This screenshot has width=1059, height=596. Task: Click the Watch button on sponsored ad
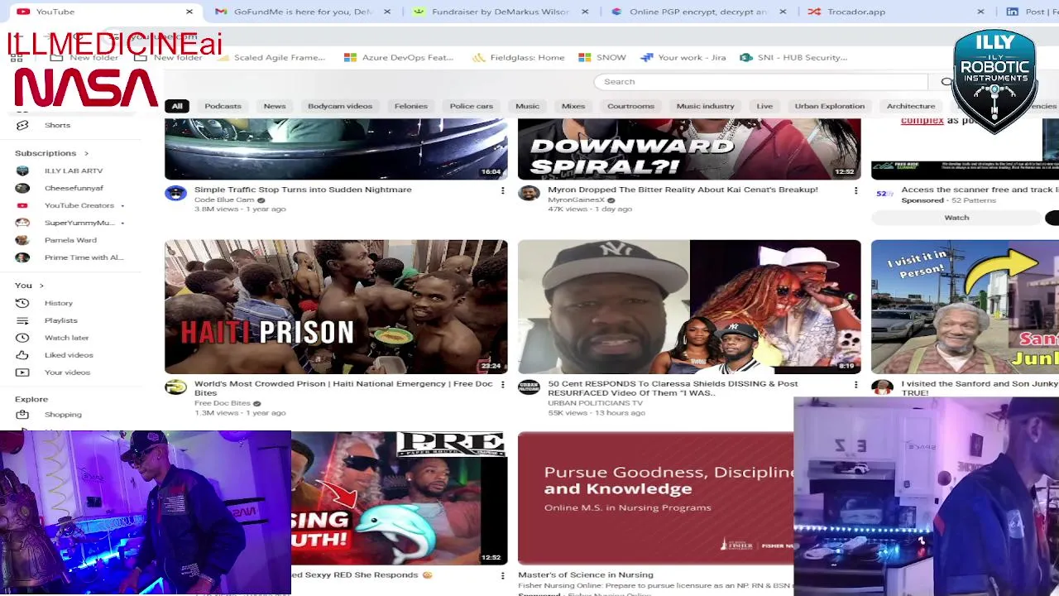(956, 218)
